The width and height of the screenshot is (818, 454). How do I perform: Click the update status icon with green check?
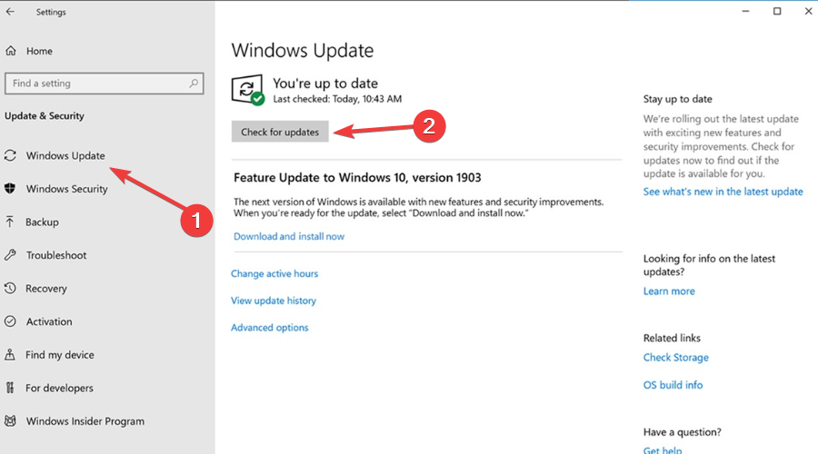point(248,90)
